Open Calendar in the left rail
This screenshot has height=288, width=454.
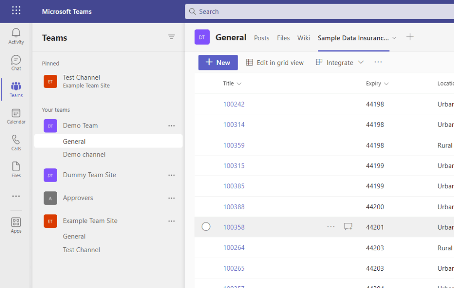[x=16, y=116]
